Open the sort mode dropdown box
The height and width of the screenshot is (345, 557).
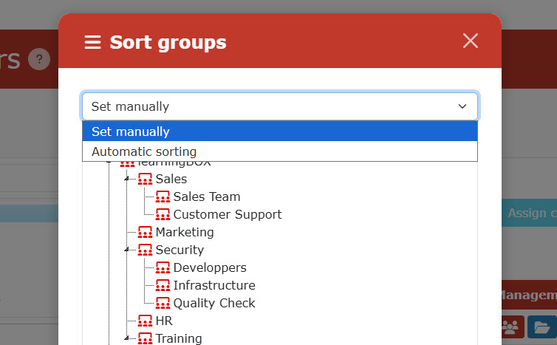279,106
